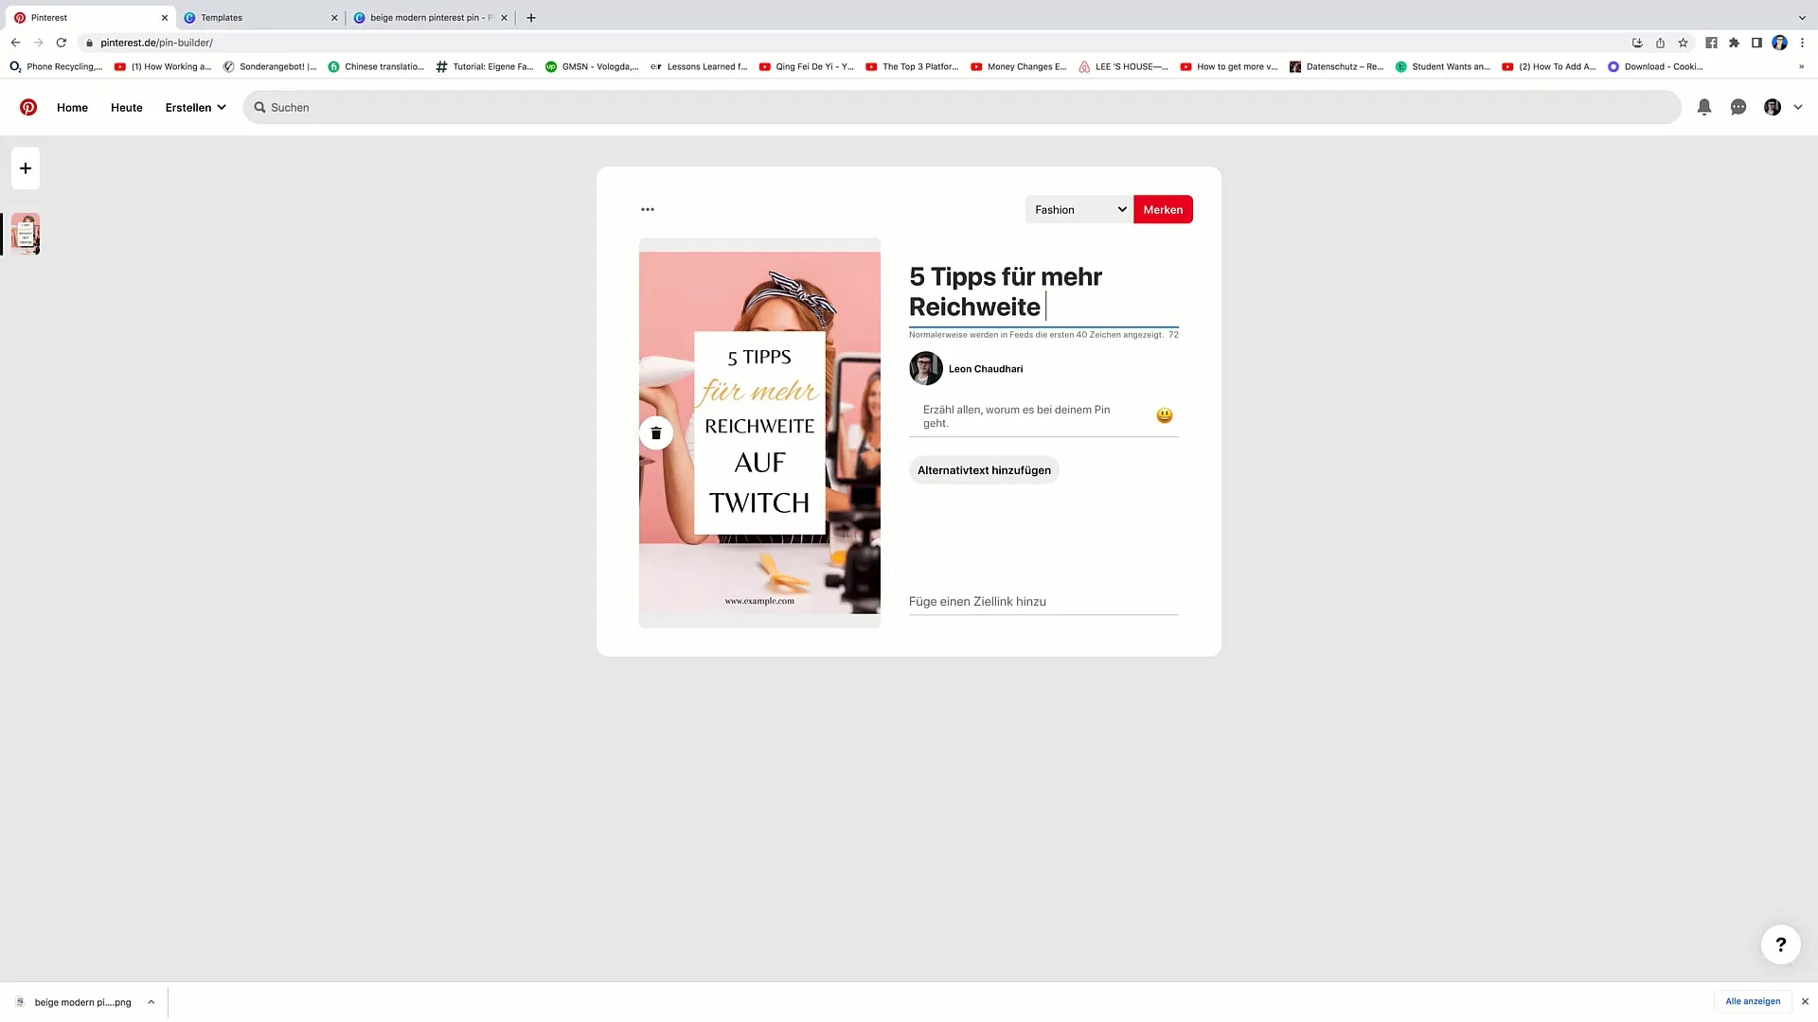Click the browser forward arrow
This screenshot has width=1818, height=1022.
tap(38, 43)
